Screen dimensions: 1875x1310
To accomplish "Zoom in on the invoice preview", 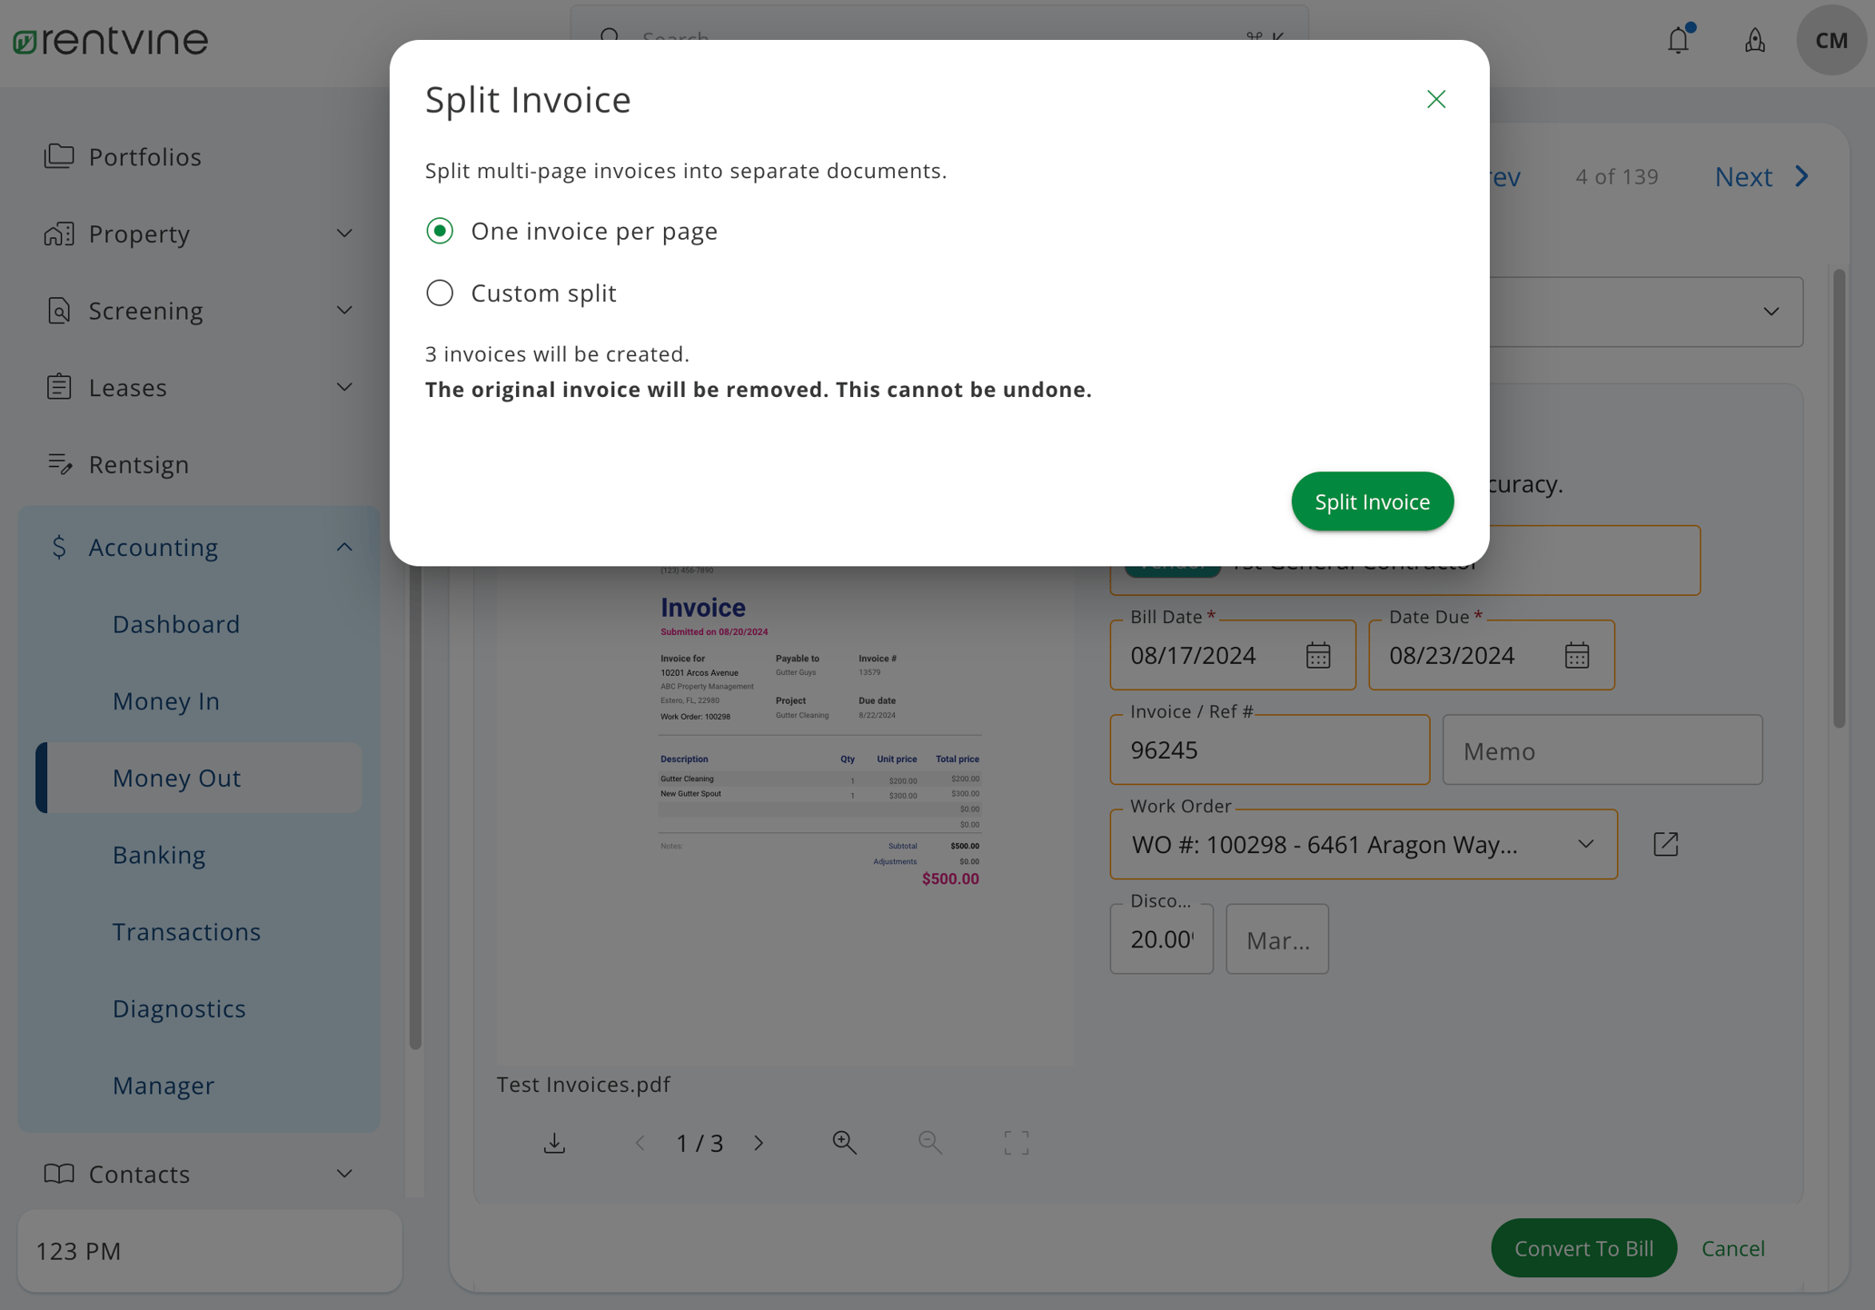I will [x=844, y=1142].
